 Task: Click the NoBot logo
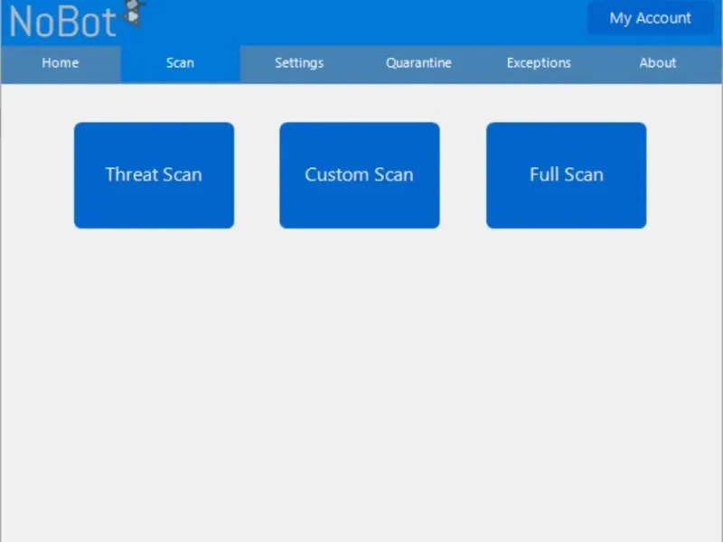[x=76, y=19]
